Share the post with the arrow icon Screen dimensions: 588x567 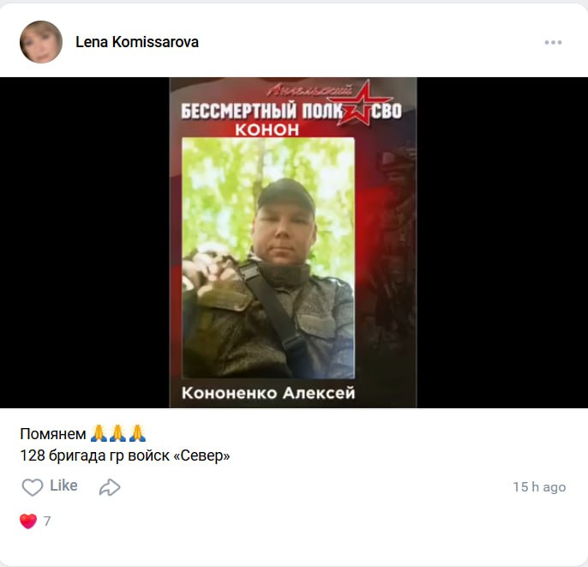(110, 487)
